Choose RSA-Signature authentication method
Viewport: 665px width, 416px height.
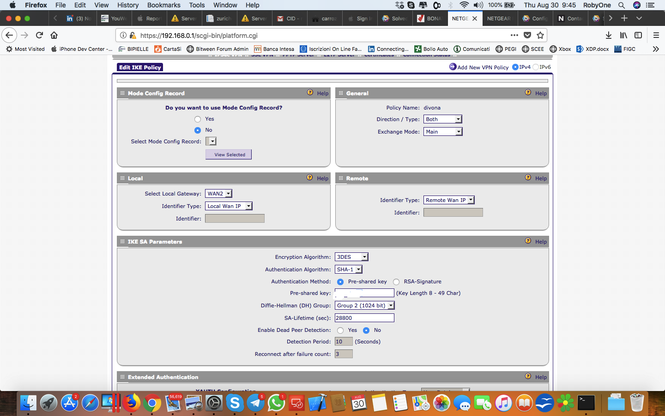point(396,282)
